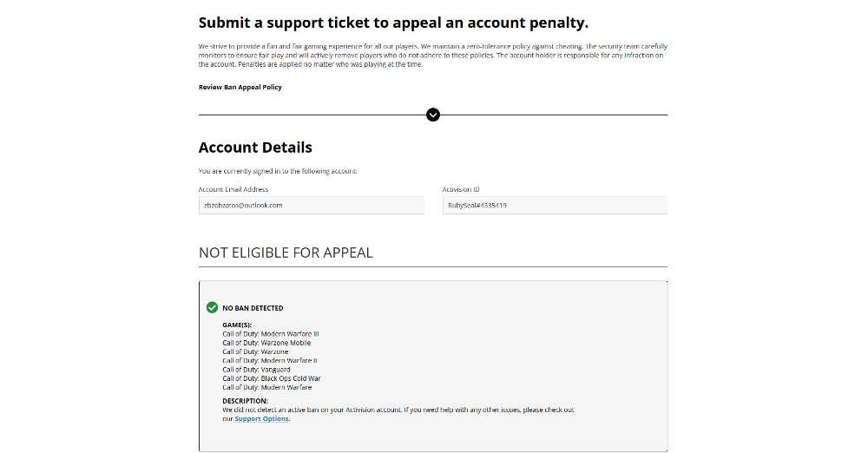The image size is (868, 453).
Task: Expand the Ban Appeal Policy chevron
Action: click(433, 115)
